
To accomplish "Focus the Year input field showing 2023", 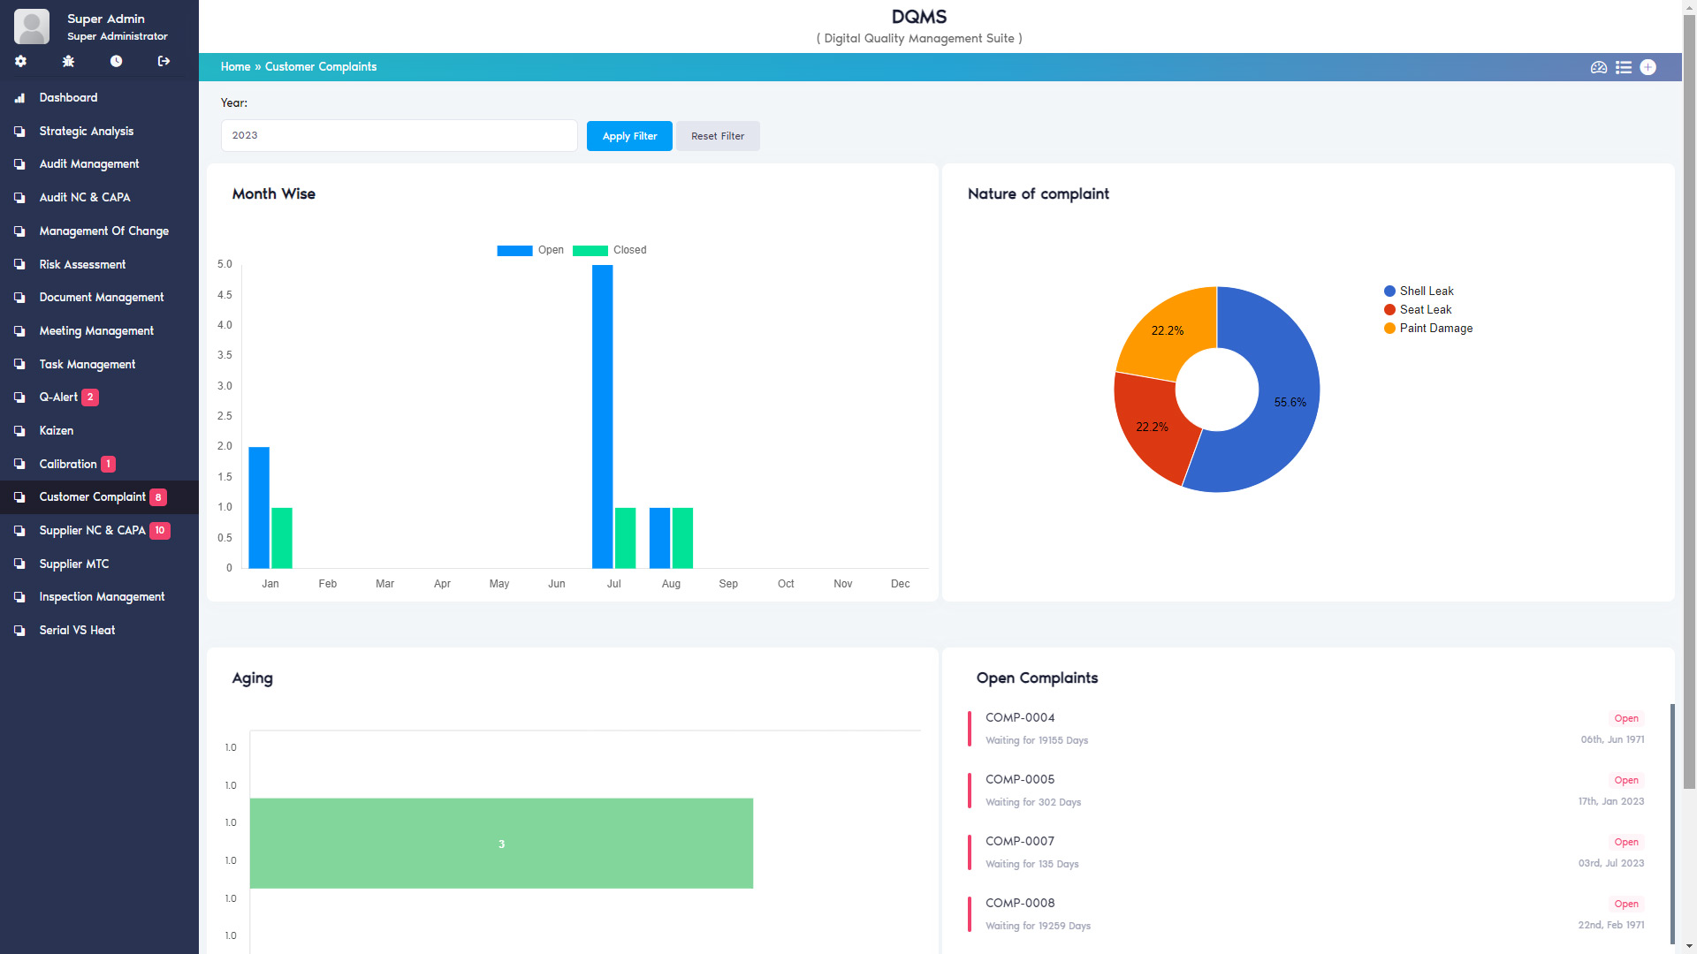I will point(399,135).
